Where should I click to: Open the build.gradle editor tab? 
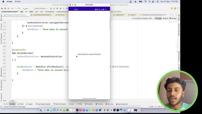tap(154, 15)
